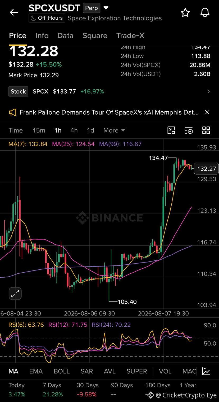Open chart indicator settings icon
This screenshot has width=219, height=402.
(189, 130)
